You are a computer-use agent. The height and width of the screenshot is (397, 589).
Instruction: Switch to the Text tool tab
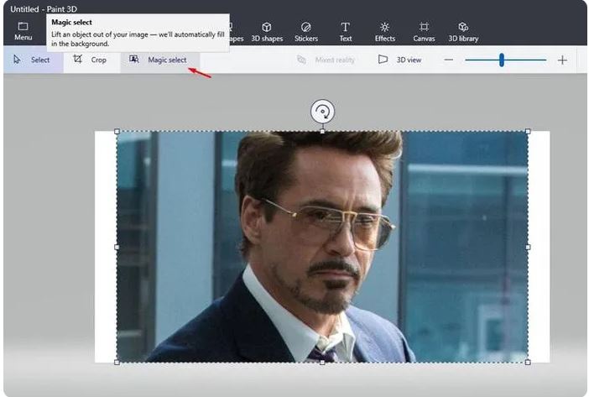pyautogui.click(x=345, y=32)
